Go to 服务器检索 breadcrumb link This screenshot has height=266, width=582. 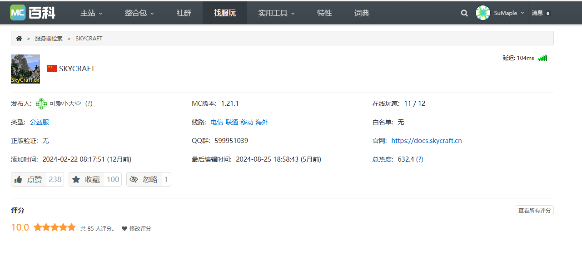click(x=49, y=39)
